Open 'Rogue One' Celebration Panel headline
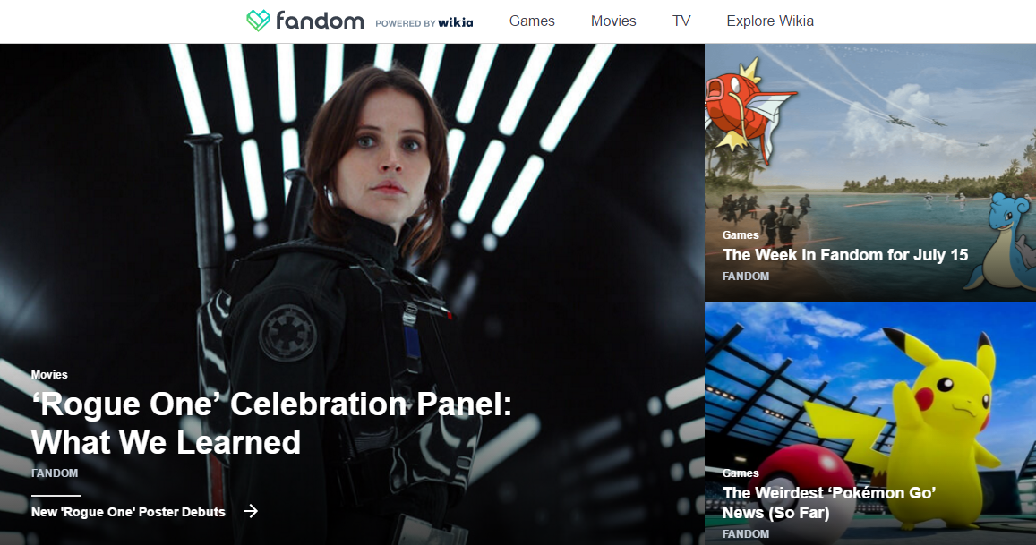 coord(271,422)
